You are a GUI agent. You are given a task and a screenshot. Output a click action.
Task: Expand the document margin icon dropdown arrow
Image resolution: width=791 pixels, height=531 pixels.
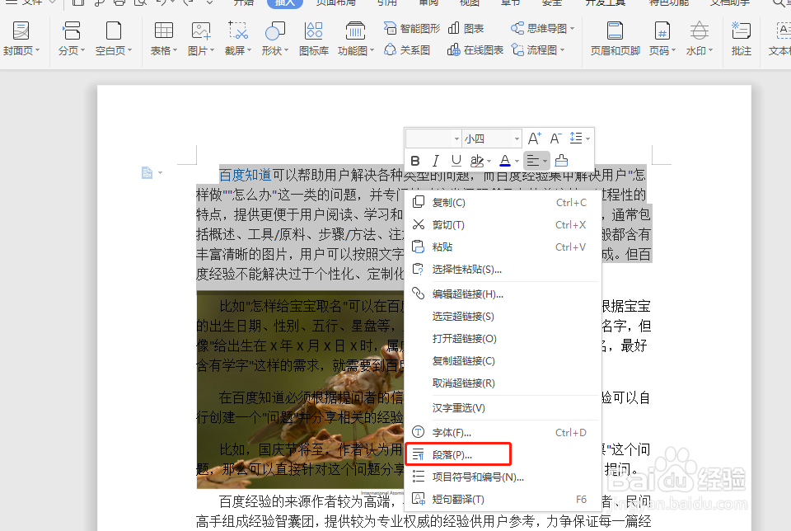click(x=161, y=173)
